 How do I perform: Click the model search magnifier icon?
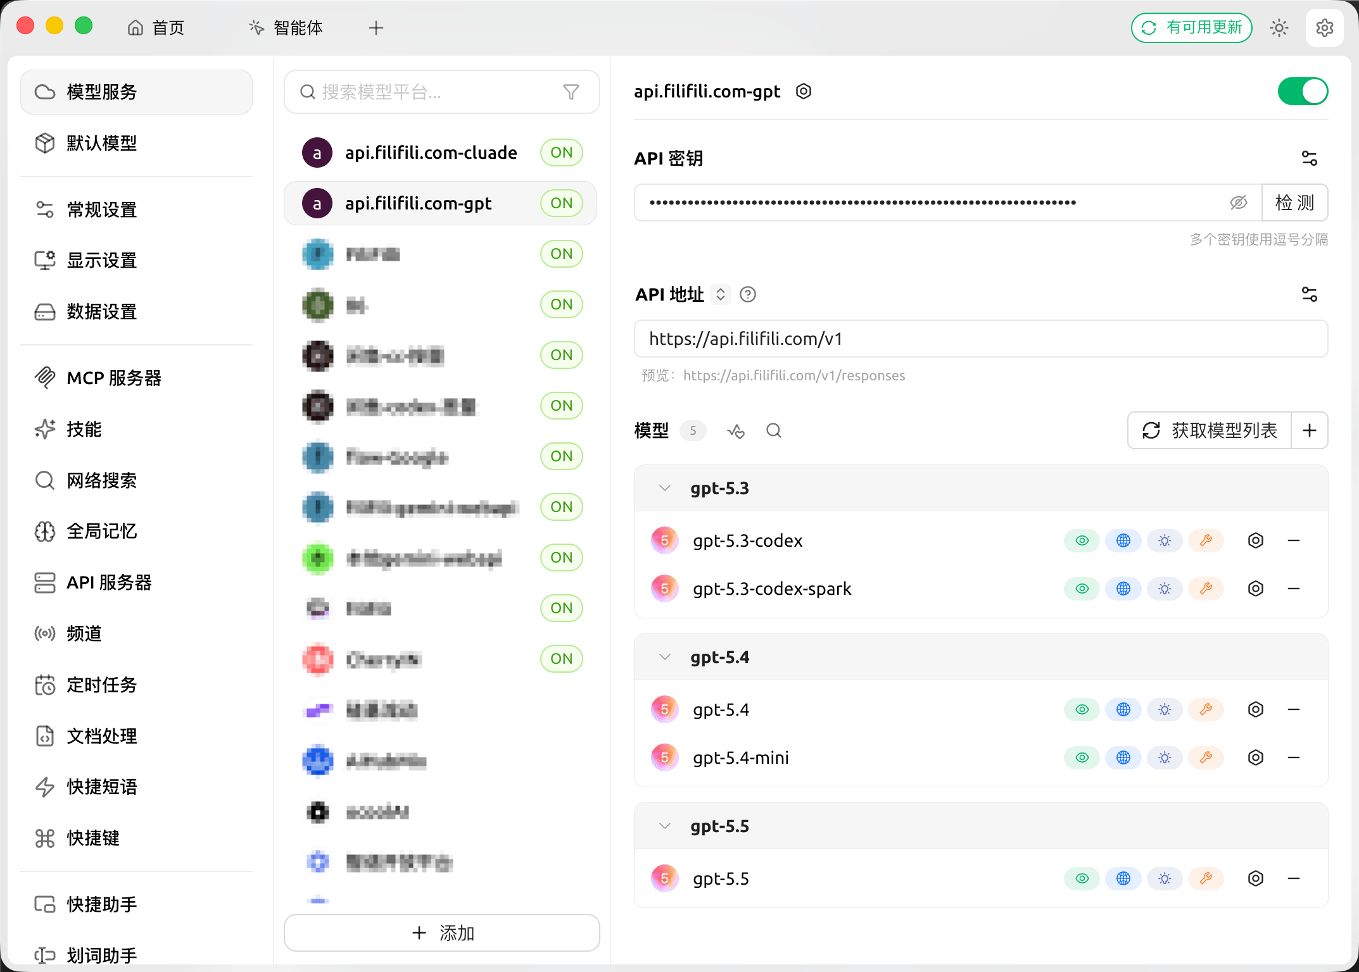coord(773,431)
